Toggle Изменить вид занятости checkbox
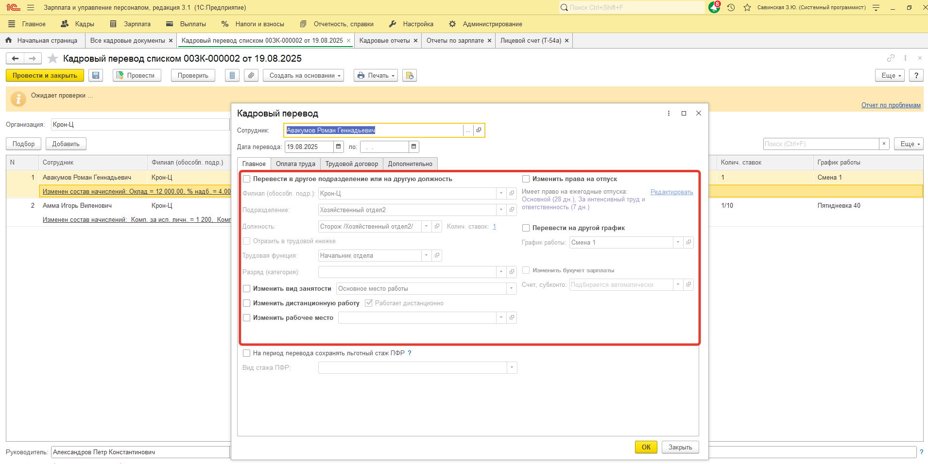The width and height of the screenshot is (928, 464). pos(247,288)
